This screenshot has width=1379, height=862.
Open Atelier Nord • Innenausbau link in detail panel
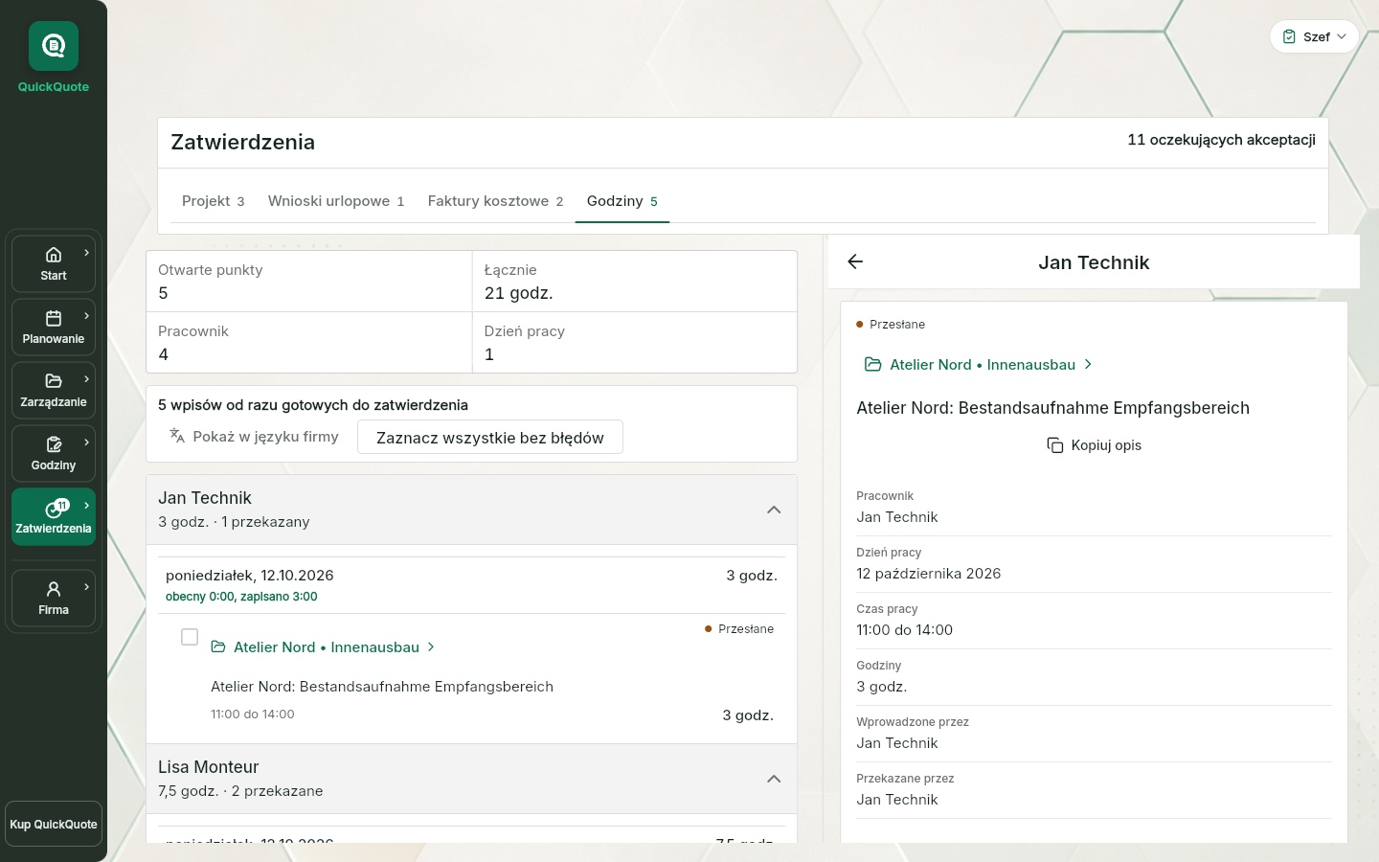tap(979, 365)
